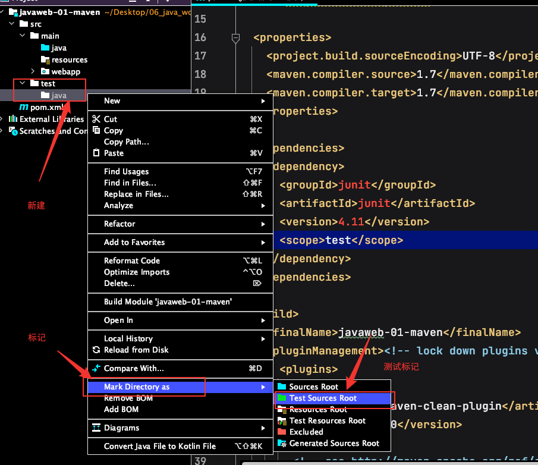Click the Excluded red folder icon
Image resolution: width=538 pixels, height=465 pixels.
pos(282,431)
